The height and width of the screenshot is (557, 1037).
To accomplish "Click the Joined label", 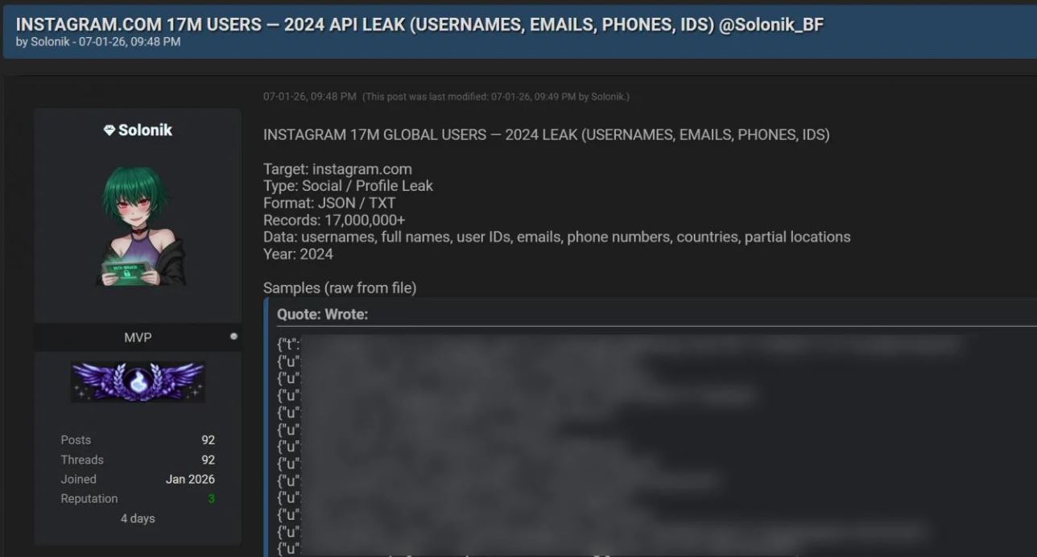I will (78, 479).
